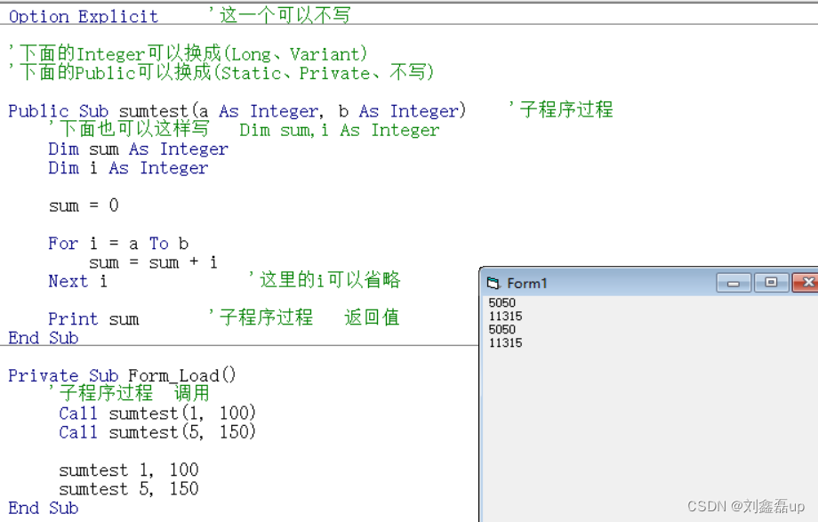The height and width of the screenshot is (522, 818).
Task: Maximize the Form1 window
Action: point(771,283)
